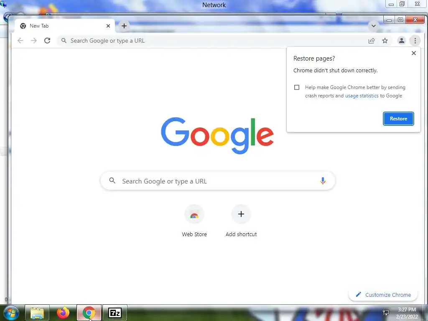Click the text "Chrome didn't shut down correctly."
The height and width of the screenshot is (321, 428).
coord(336,70)
